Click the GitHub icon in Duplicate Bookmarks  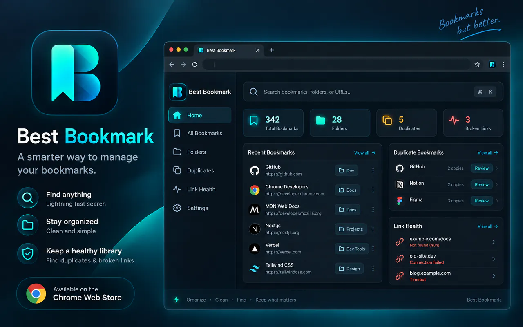tap(400, 168)
